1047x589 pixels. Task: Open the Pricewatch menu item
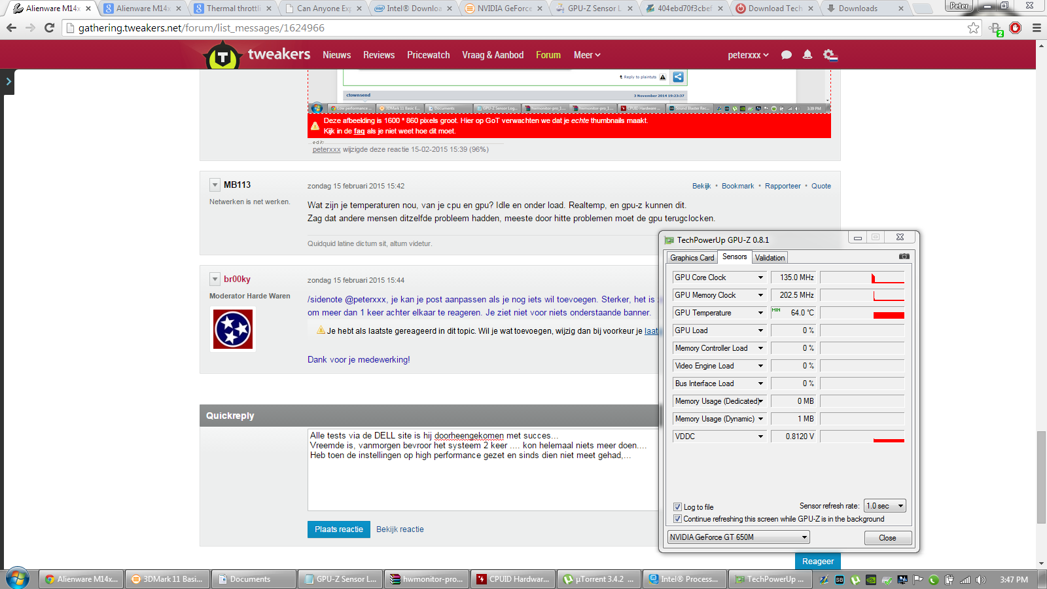[x=428, y=55]
